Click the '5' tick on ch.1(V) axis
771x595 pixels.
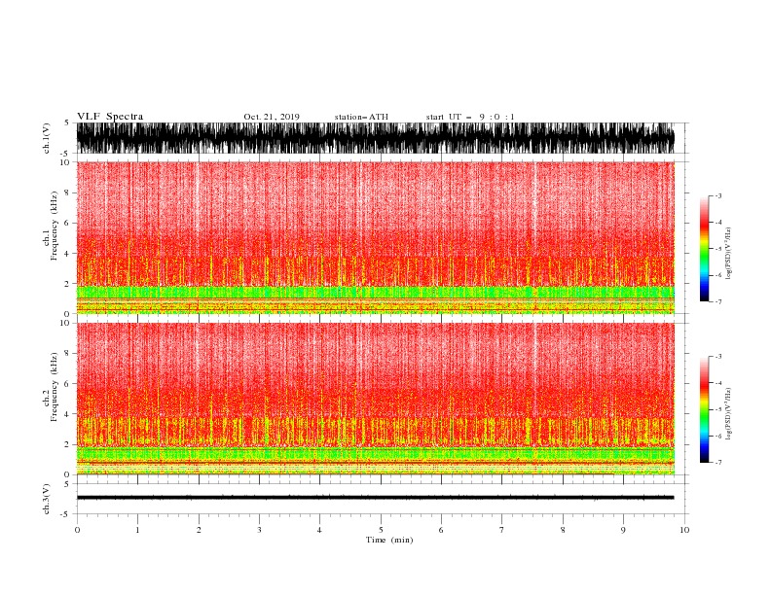pyautogui.click(x=67, y=122)
